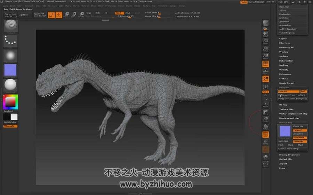Expand the Geometry HD subpalette

pyautogui.click(x=287, y=47)
